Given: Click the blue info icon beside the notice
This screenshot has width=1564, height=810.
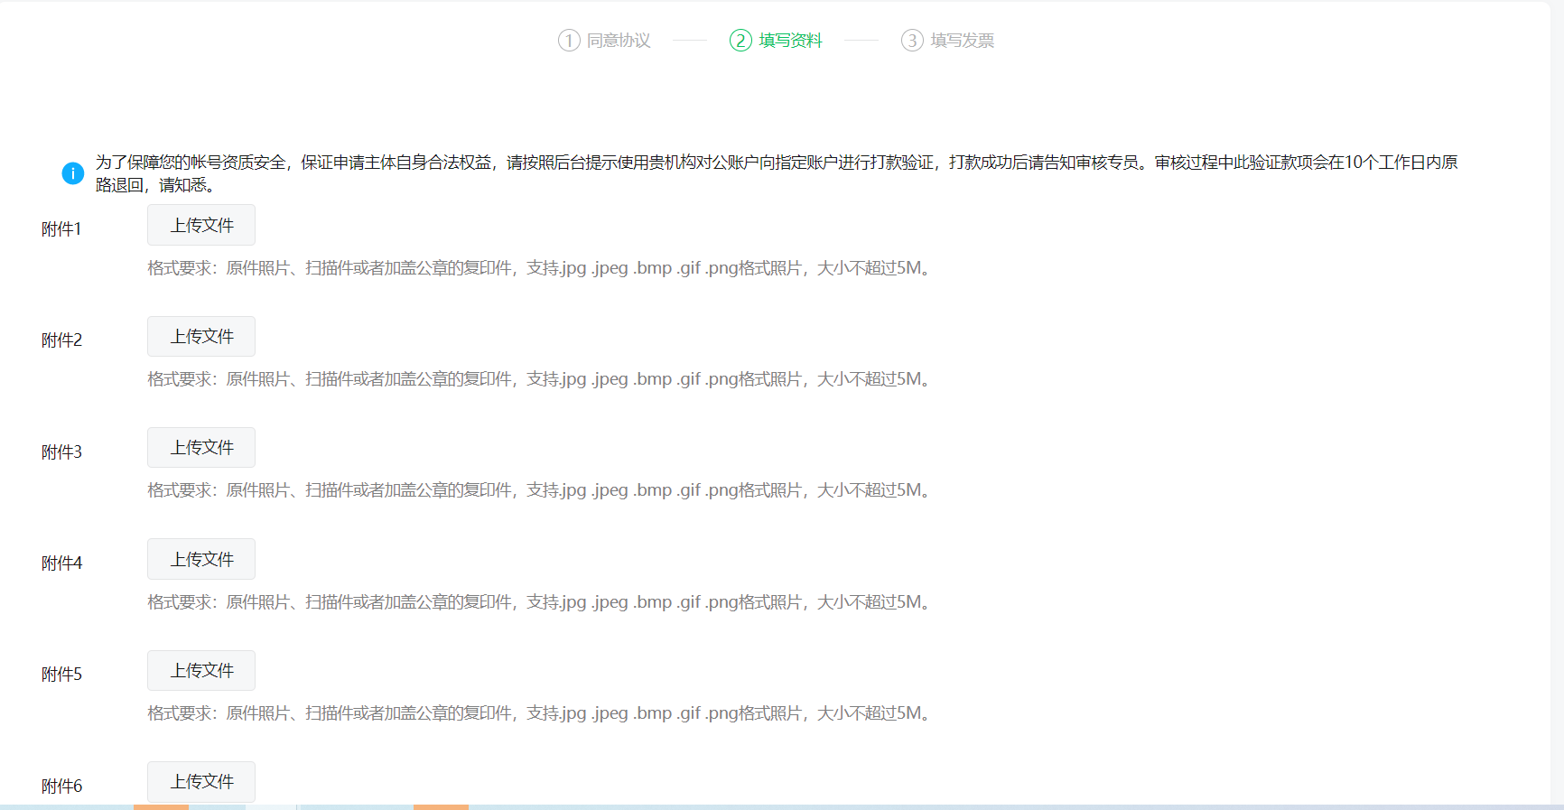Looking at the screenshot, I should tap(73, 173).
